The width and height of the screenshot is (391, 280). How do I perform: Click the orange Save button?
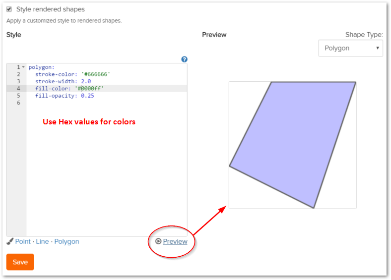pos(20,262)
